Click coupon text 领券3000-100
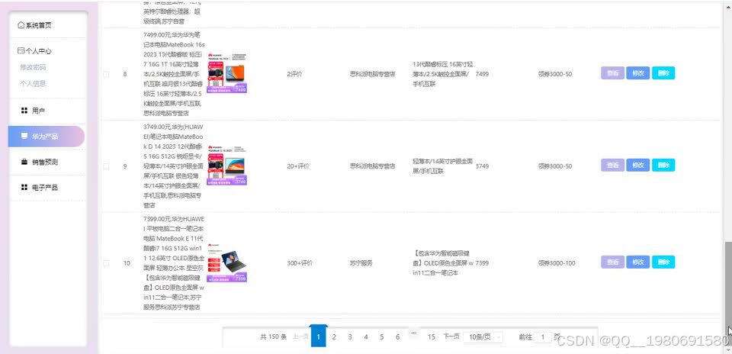The width and height of the screenshot is (732, 354). (x=557, y=263)
